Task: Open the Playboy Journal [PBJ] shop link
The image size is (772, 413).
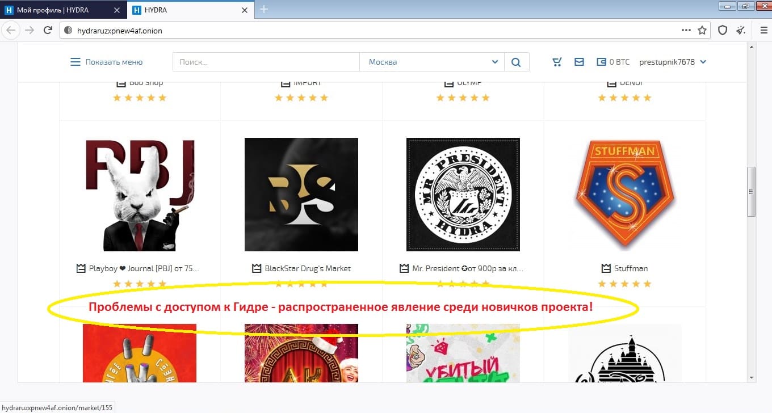Action: 143,268
